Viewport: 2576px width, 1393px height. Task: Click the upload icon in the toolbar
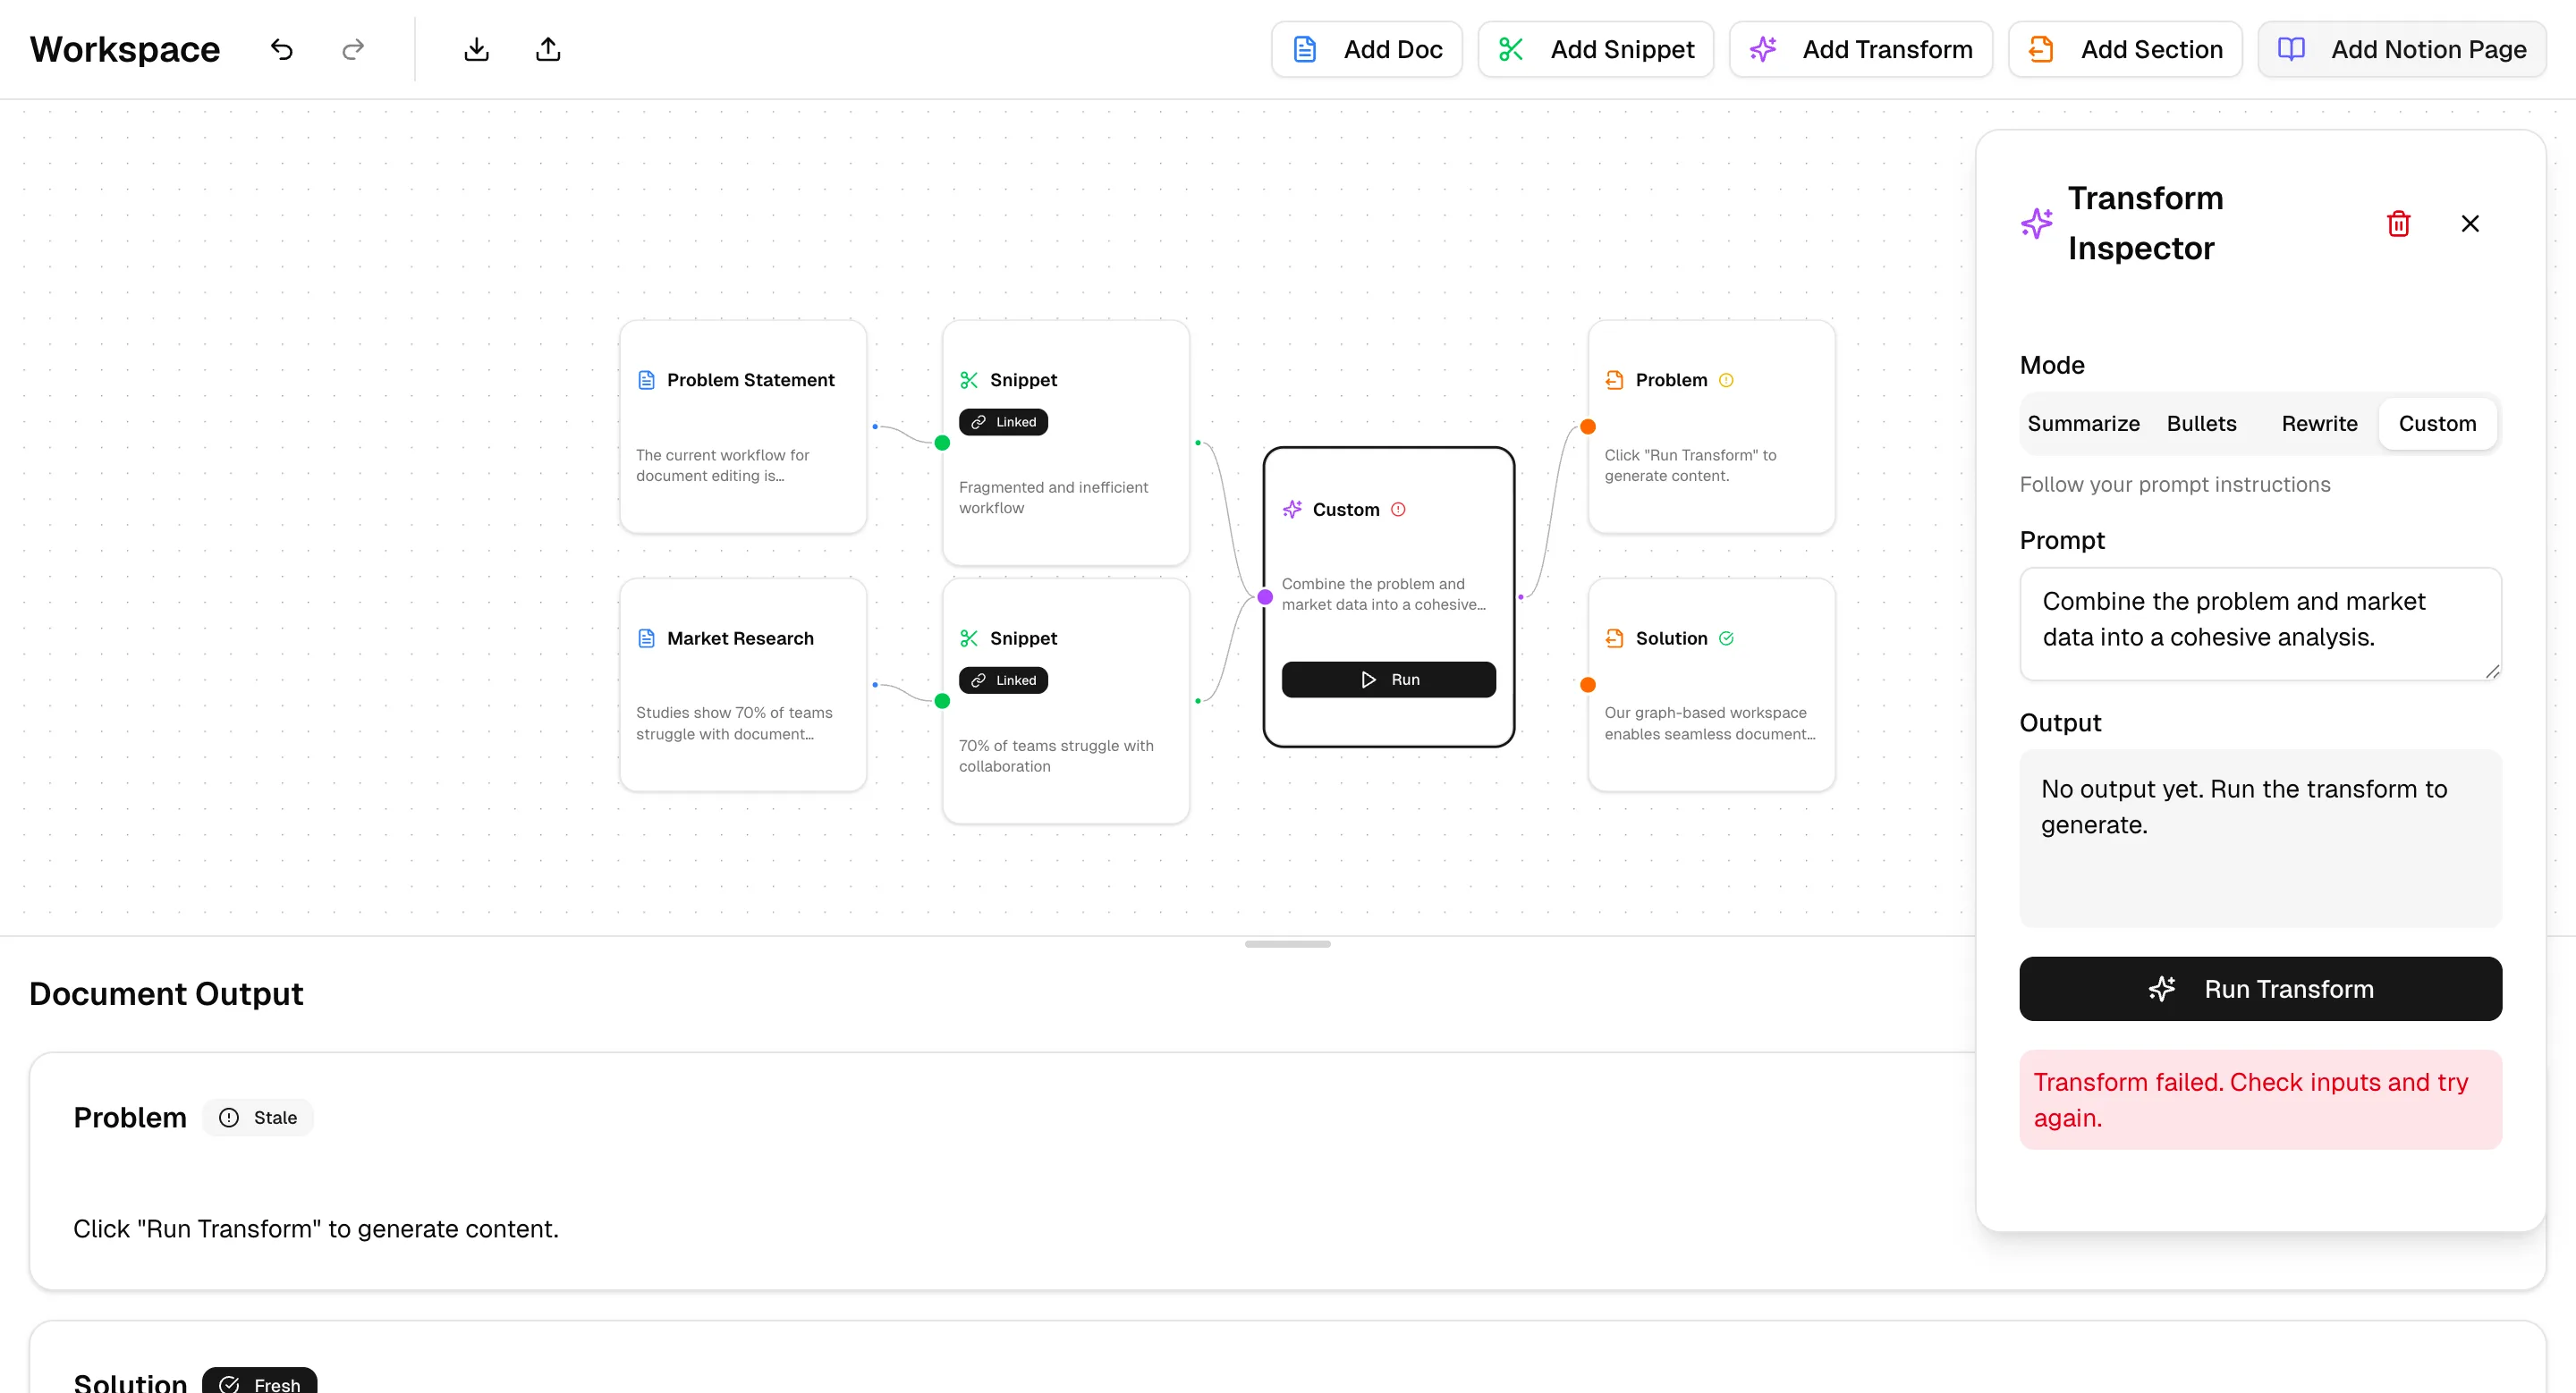pos(548,49)
